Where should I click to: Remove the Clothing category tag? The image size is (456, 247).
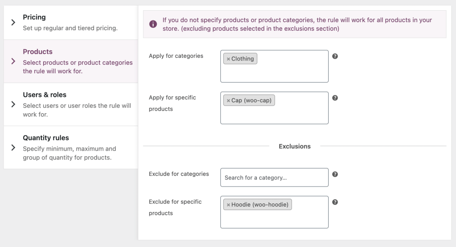point(228,59)
